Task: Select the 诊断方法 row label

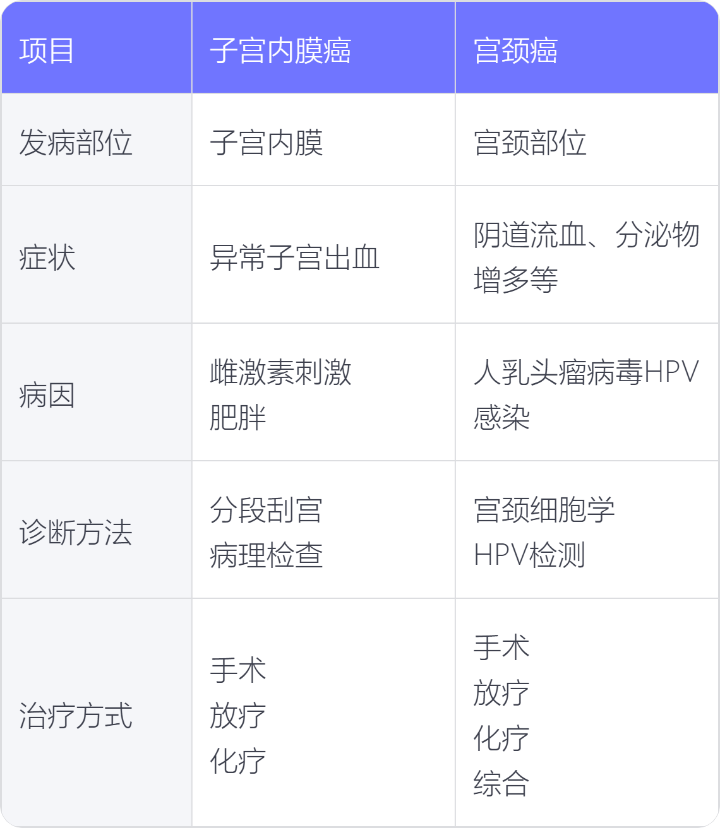Action: coord(96,530)
